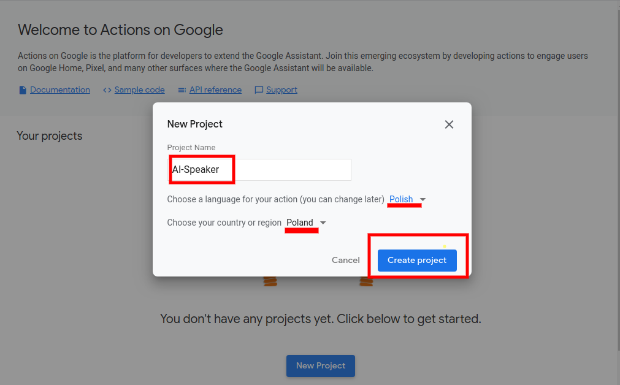This screenshot has height=385, width=620.
Task: Click the Sample code brackets icon
Action: coord(107,90)
